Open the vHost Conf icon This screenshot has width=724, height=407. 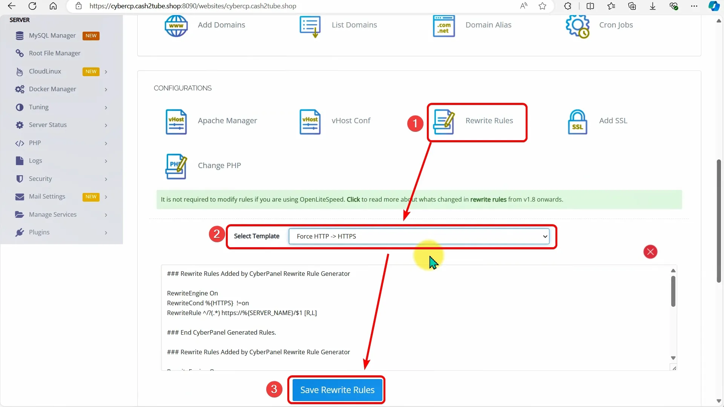[x=310, y=121]
